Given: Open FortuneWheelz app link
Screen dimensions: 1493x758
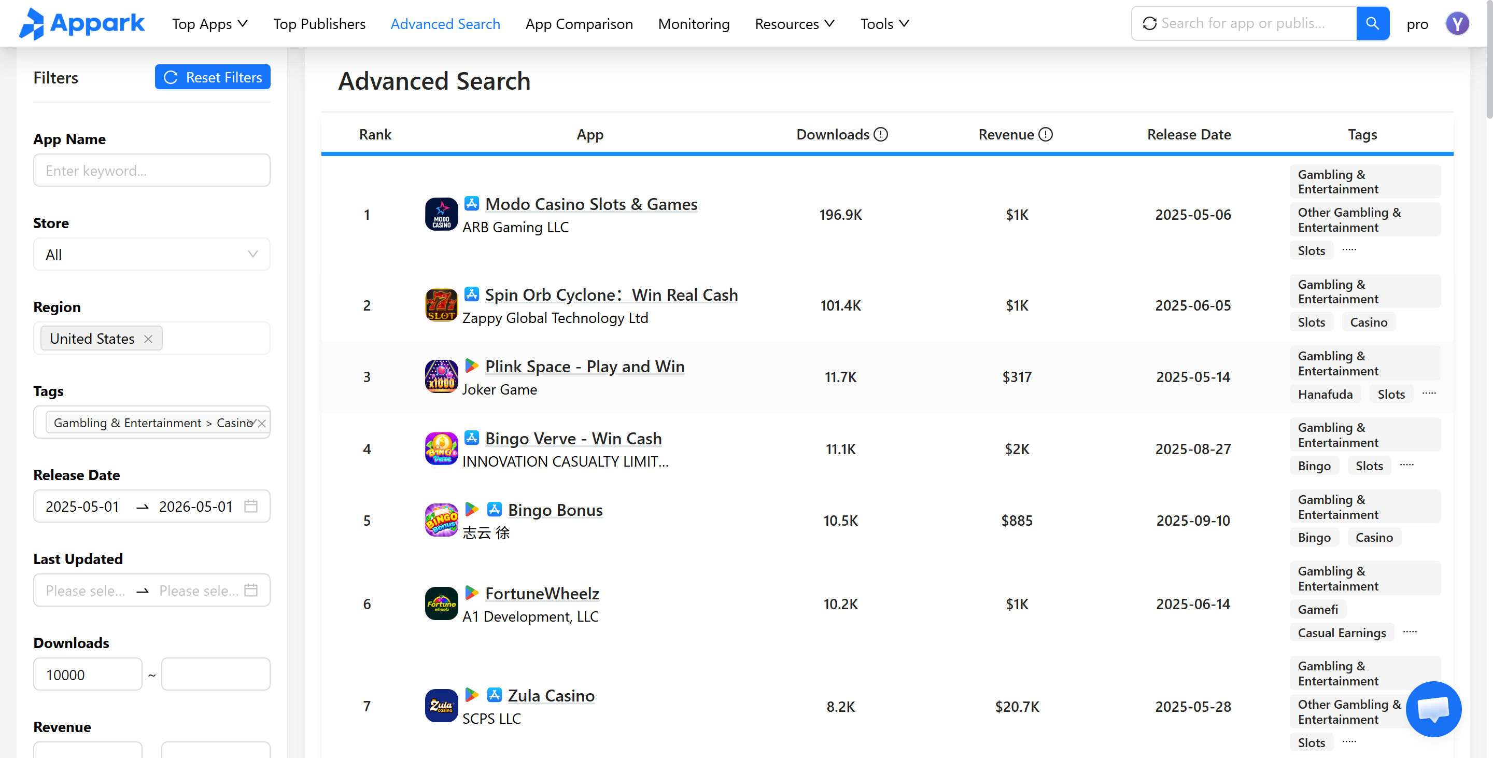Looking at the screenshot, I should (x=542, y=594).
